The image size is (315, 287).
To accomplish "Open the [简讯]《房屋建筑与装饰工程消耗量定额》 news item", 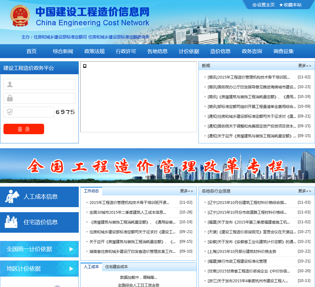I will [x=252, y=97].
